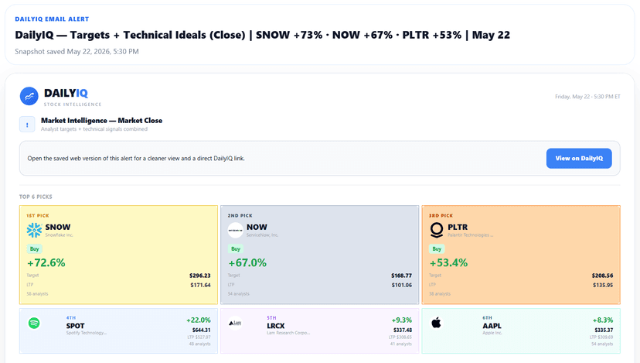The width and height of the screenshot is (640, 363).
Task: Click the Snapshot saved May 22, 2026 text
Action: pyautogui.click(x=77, y=52)
